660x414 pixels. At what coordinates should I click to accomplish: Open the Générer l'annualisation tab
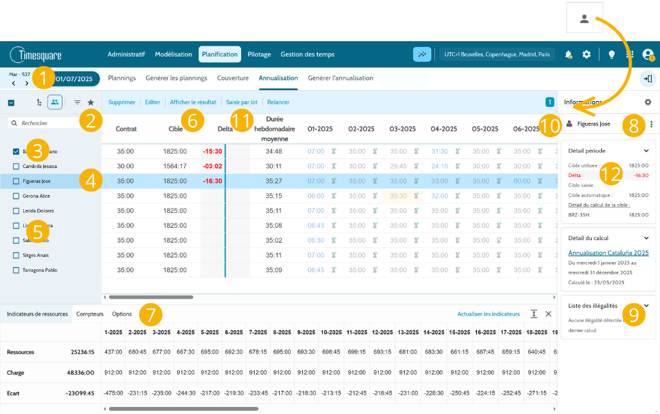coord(340,78)
